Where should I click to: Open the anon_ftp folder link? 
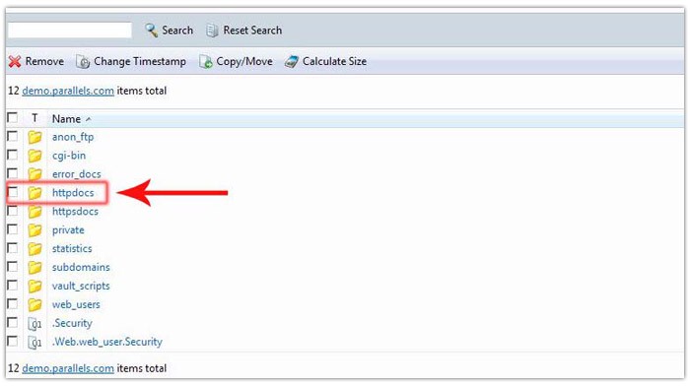tap(73, 137)
